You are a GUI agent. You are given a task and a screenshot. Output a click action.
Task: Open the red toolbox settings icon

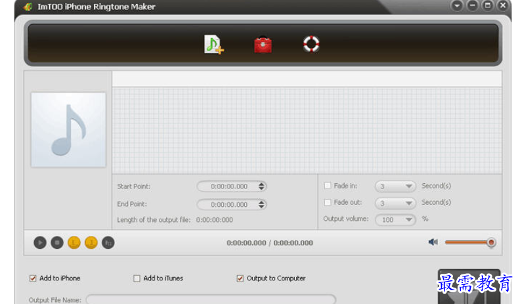coord(263,45)
